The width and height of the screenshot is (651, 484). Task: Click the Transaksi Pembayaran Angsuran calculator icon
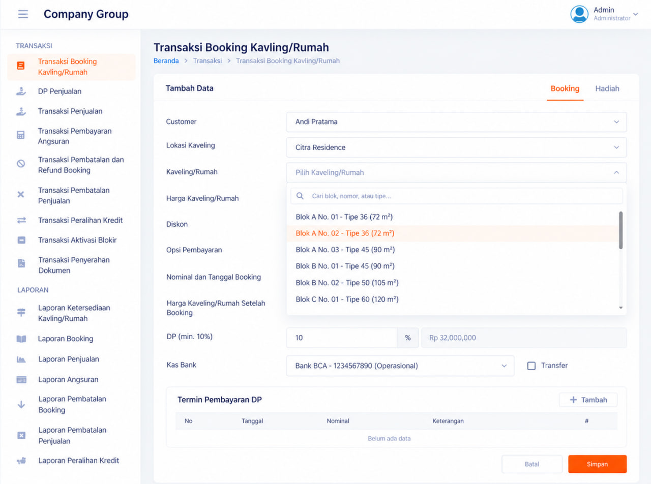pyautogui.click(x=21, y=136)
